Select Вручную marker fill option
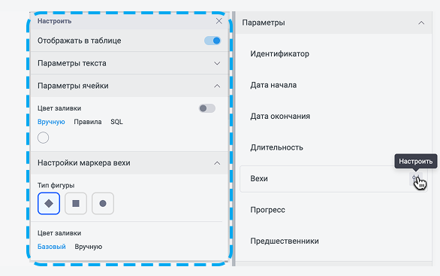Viewport: 440px width, 276px height. click(89, 247)
